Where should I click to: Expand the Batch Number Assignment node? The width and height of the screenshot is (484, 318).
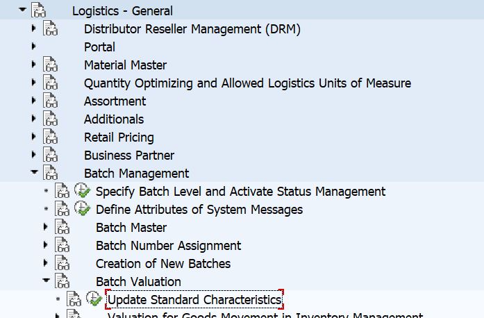click(45, 245)
